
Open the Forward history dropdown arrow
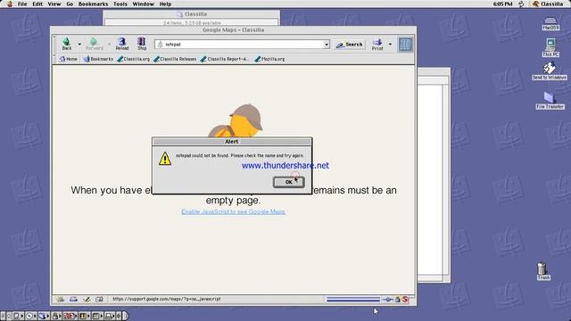click(x=109, y=44)
